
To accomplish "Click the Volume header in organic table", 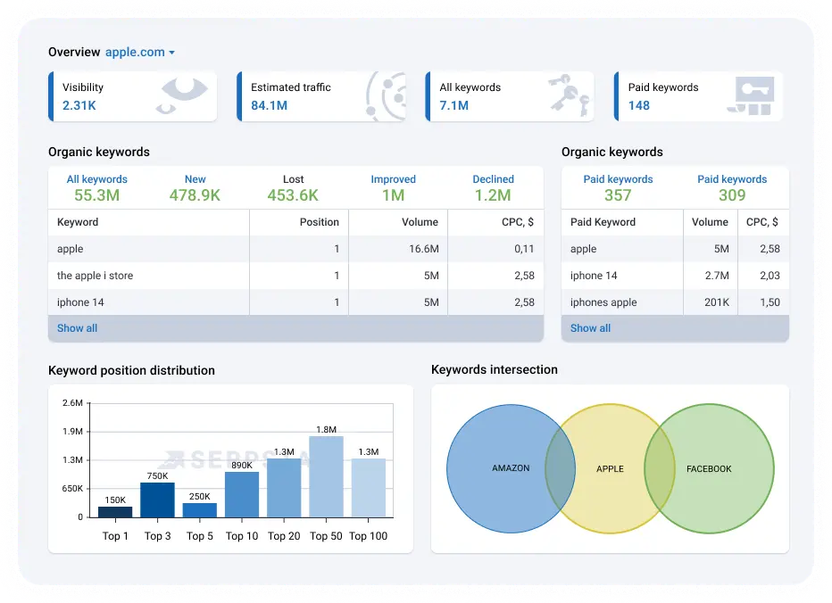I will (420, 222).
